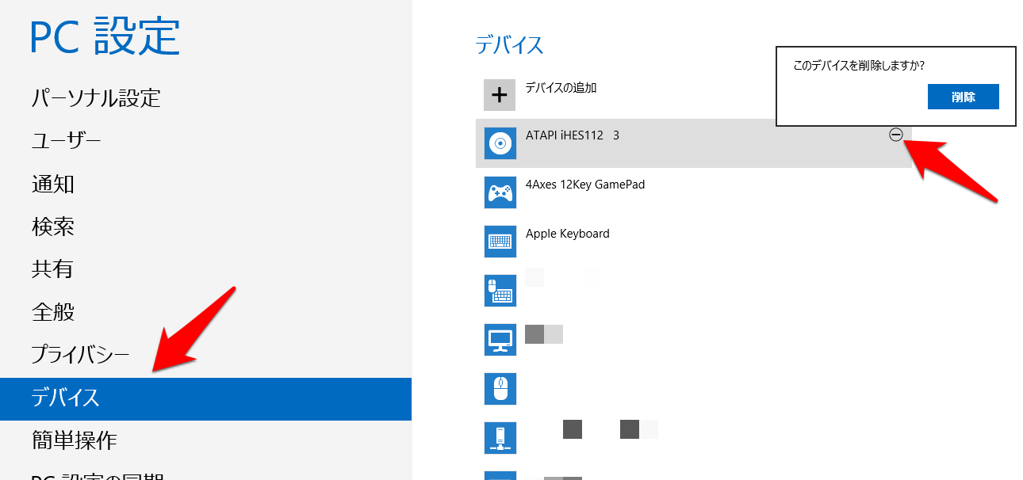
Task: Select the monitor display device icon
Action: (500, 340)
